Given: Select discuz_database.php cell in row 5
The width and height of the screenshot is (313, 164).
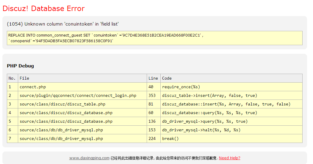Looking at the screenshot, I should point(82,121).
